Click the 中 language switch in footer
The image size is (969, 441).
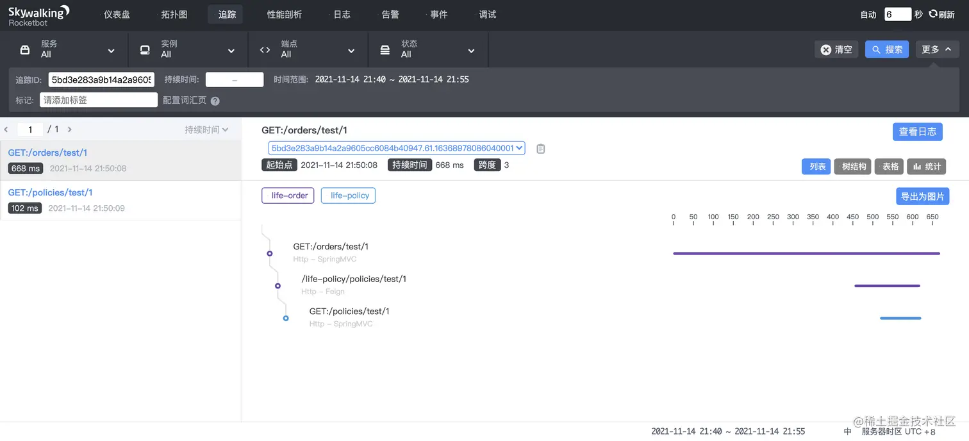(x=848, y=431)
